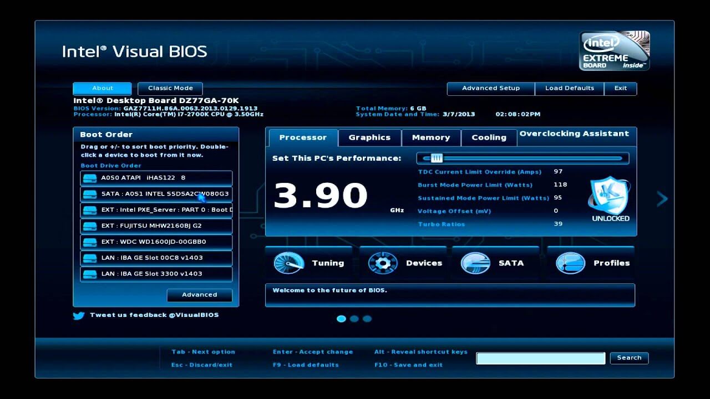This screenshot has width=710, height=399.
Task: Open the Devices gear icon
Action: coord(383,263)
